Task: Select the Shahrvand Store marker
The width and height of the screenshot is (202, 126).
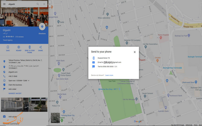Action: pyautogui.click(x=196, y=82)
